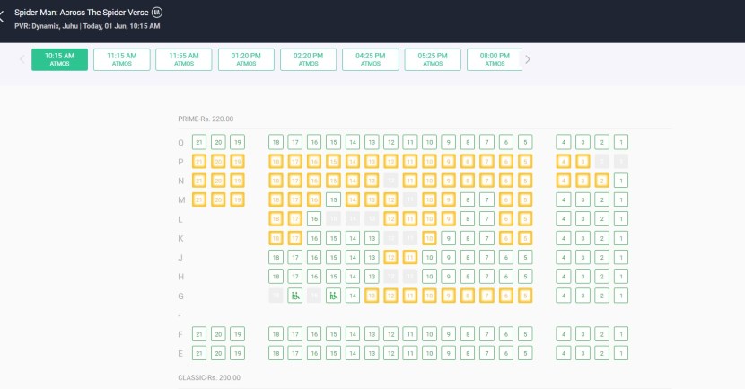Choose the 08:00 PM ATMOS showtime
This screenshot has height=389, width=745.
pyautogui.click(x=495, y=59)
